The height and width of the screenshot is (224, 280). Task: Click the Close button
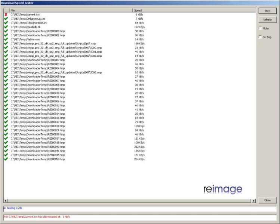coord(268,200)
